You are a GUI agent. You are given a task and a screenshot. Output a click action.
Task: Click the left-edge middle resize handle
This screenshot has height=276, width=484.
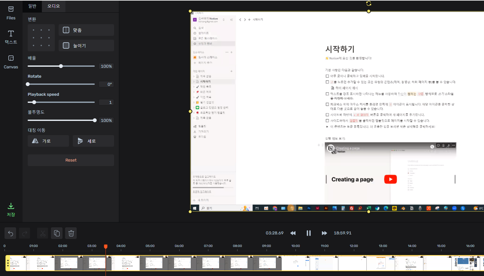point(190,112)
